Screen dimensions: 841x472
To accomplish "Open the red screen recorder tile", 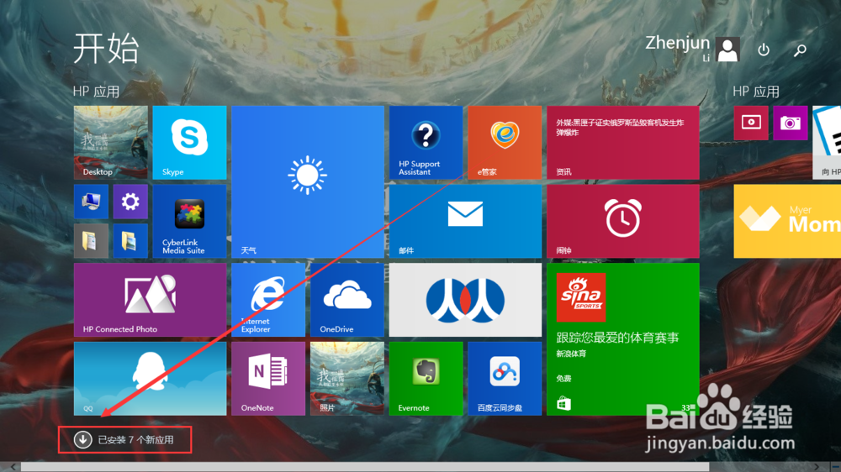I will [751, 123].
